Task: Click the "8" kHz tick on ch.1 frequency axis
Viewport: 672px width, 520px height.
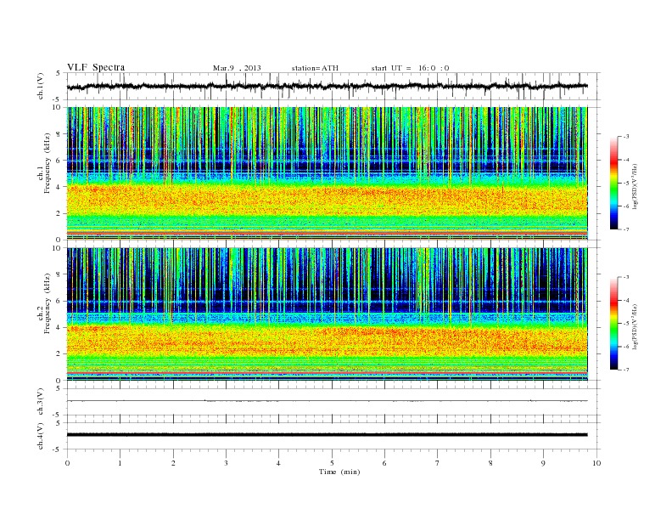Action: pos(59,134)
